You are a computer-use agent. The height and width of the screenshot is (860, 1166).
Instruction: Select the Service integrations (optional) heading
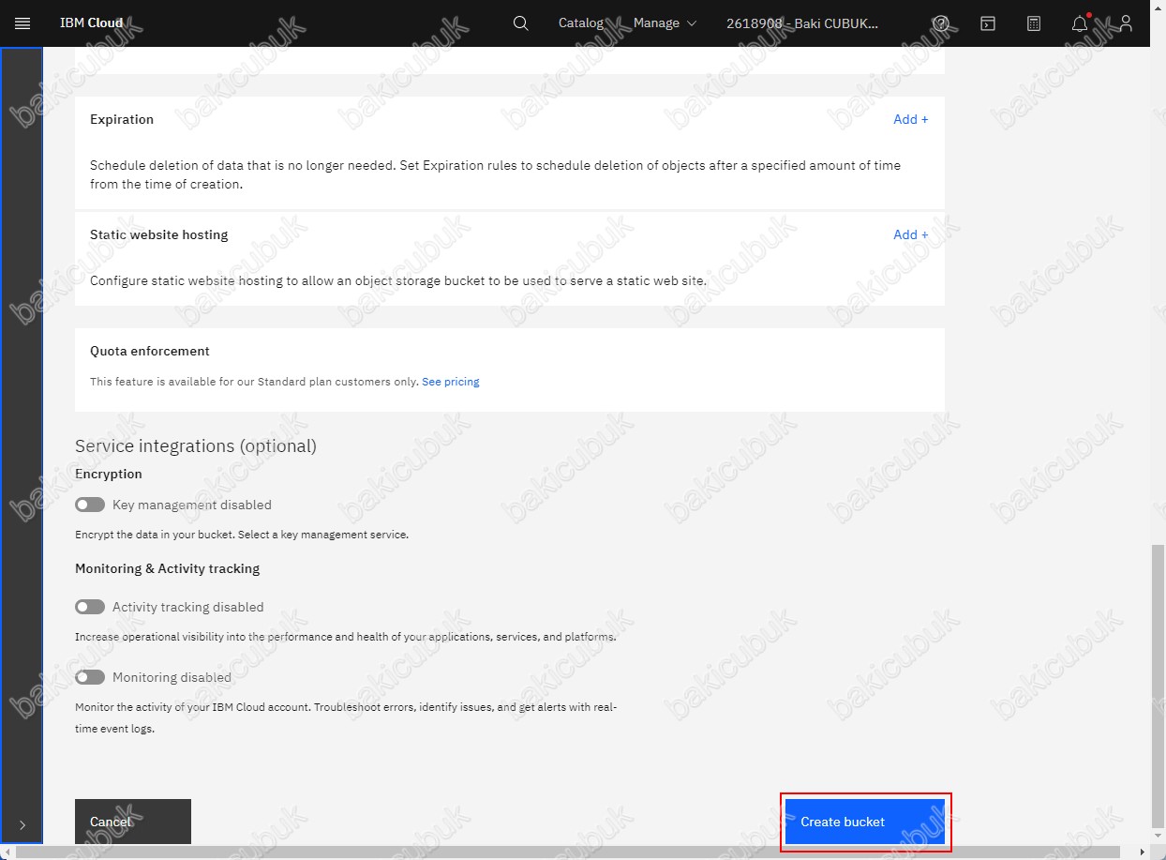[196, 445]
